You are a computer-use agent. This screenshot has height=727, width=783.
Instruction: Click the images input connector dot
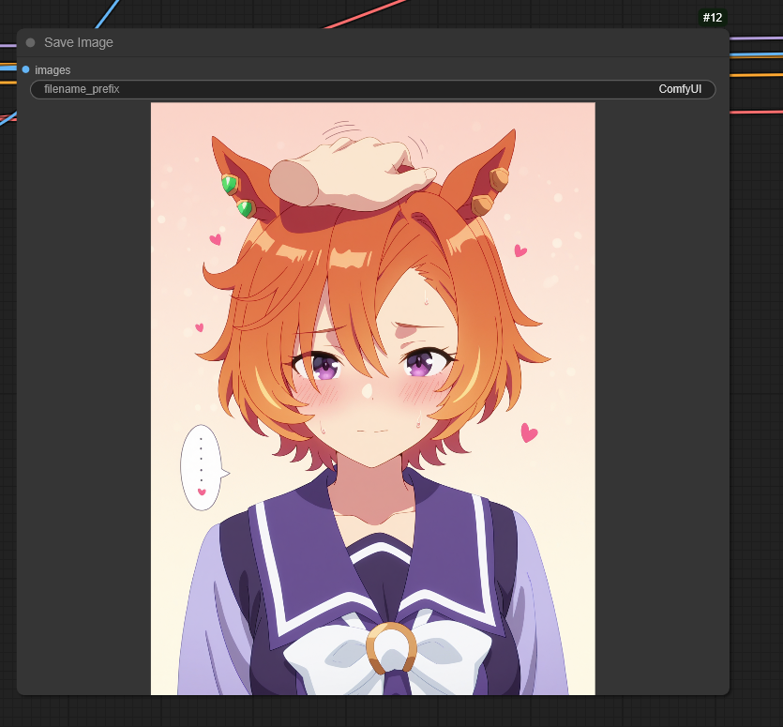point(25,69)
